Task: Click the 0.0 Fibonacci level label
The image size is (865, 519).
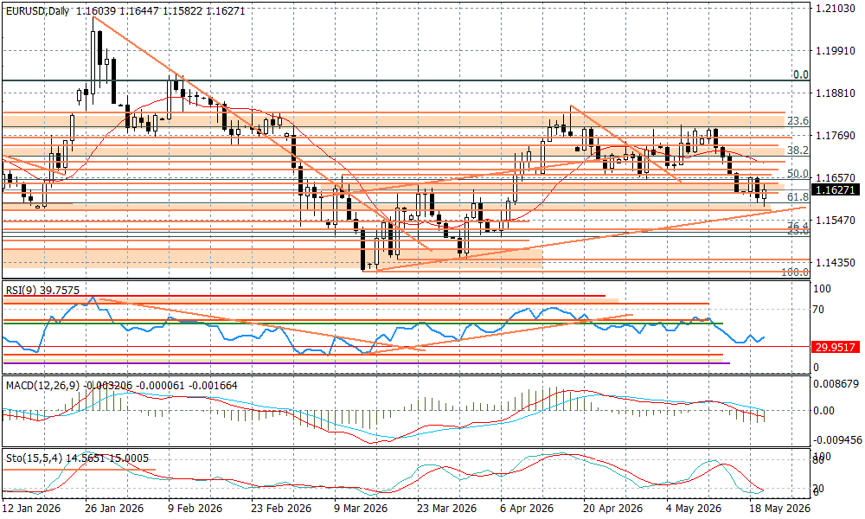Action: pos(800,74)
